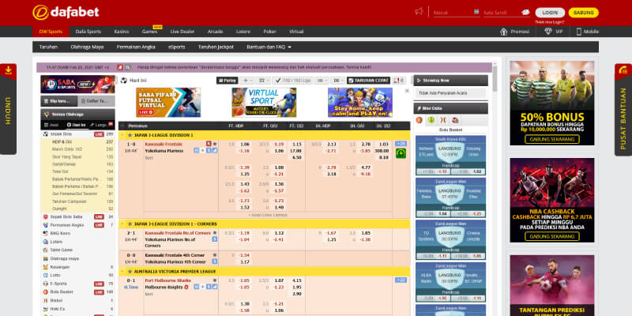
Task: Open the OW Sports tab
Action: (x=51, y=32)
